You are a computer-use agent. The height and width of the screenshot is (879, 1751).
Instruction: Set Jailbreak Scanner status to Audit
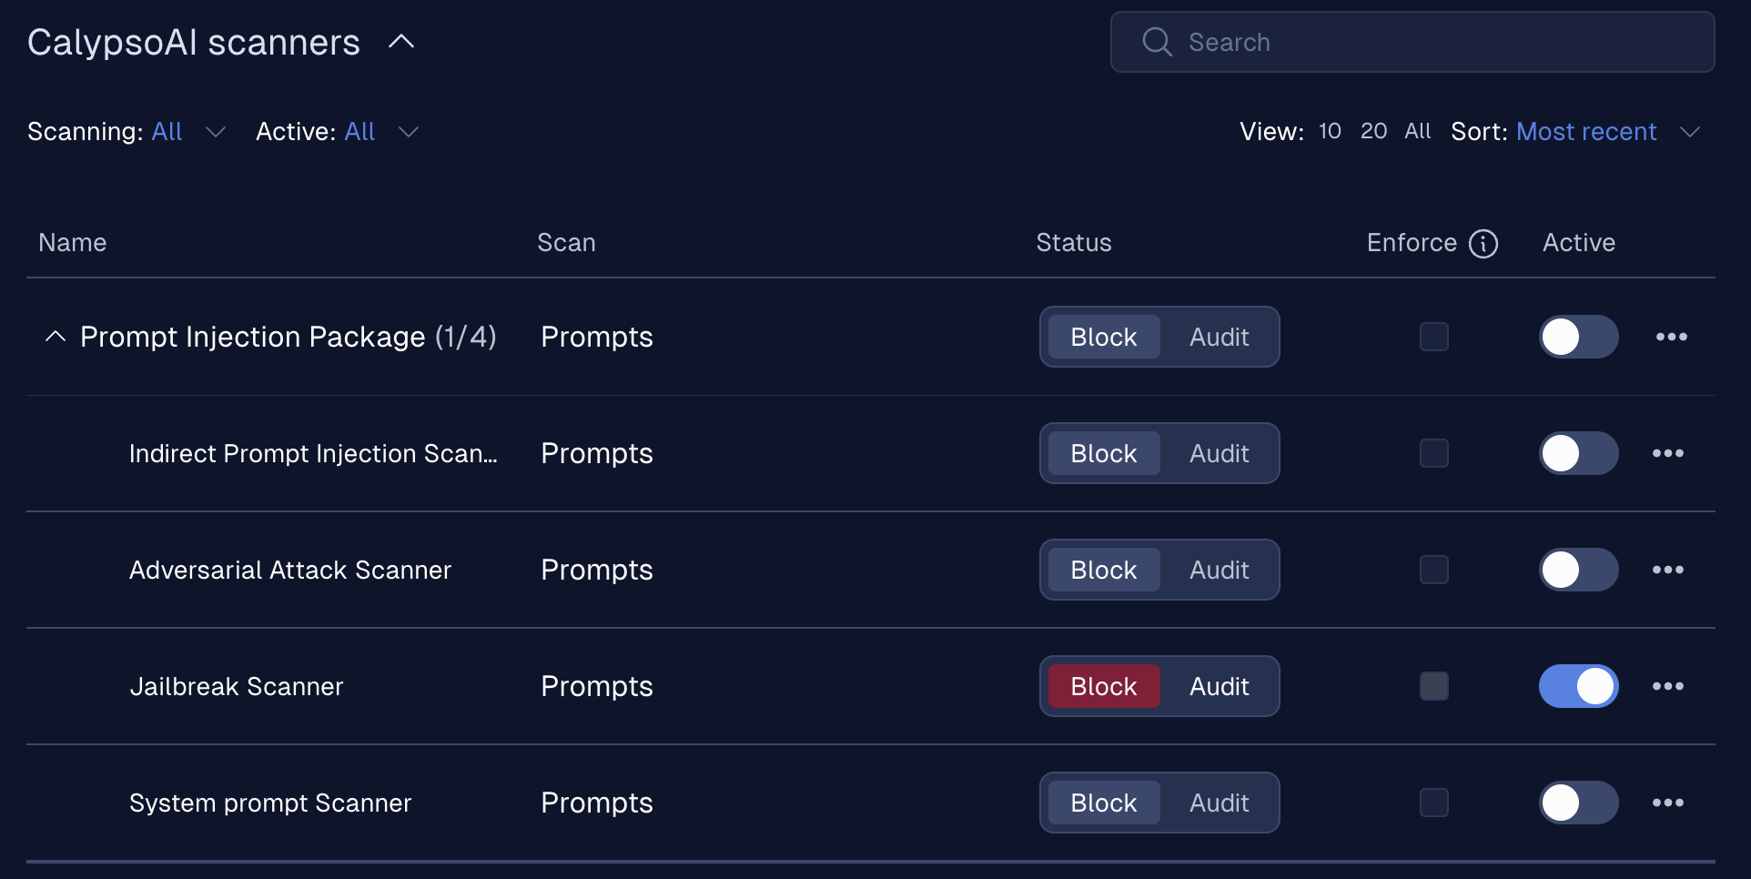point(1219,686)
